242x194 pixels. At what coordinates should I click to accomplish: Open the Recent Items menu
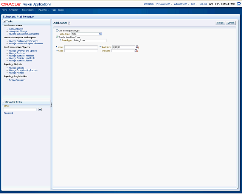tap(29, 10)
